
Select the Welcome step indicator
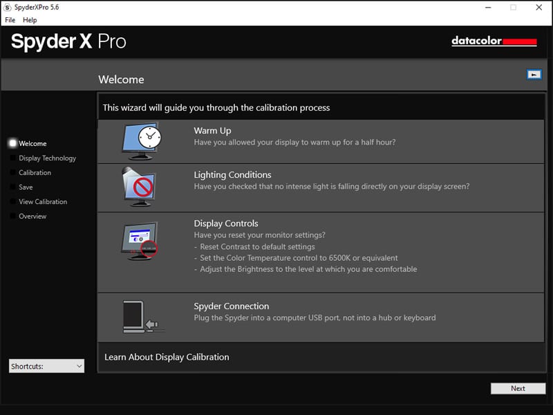point(32,144)
